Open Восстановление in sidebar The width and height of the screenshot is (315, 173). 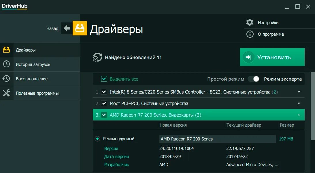tap(40, 79)
